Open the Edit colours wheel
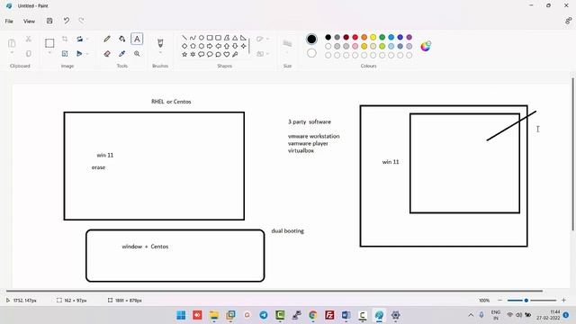Image resolution: width=576 pixels, height=324 pixels. 426,46
